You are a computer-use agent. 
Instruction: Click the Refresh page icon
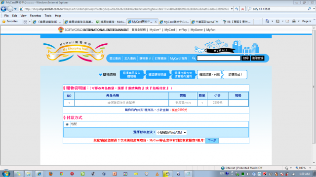tap(237, 9)
